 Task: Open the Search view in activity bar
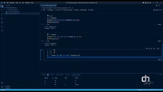[2, 10]
